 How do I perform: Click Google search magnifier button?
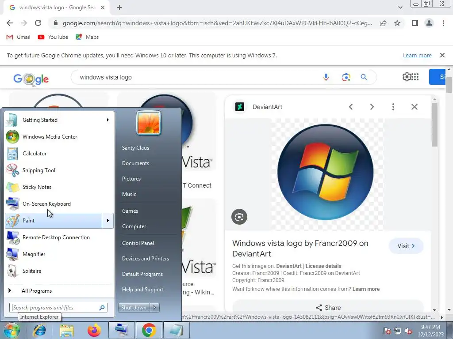[364, 77]
